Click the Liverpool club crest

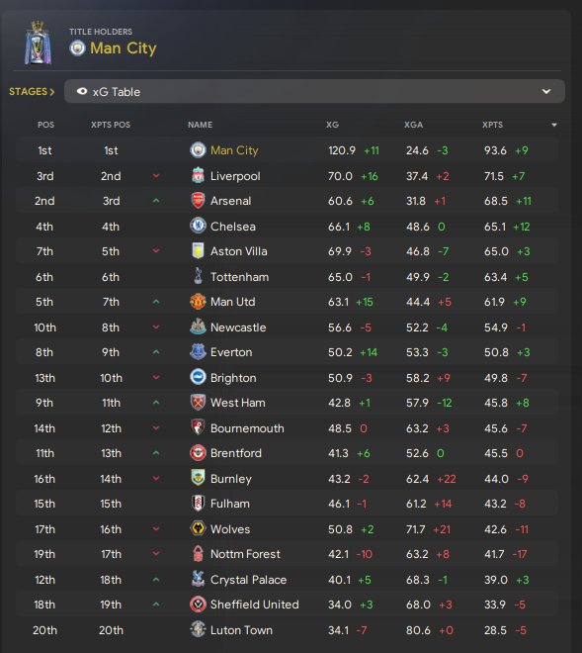(x=198, y=176)
